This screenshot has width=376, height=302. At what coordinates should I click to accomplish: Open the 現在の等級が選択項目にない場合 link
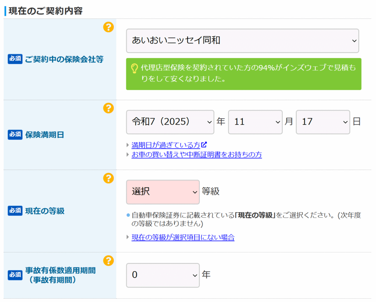coord(183,237)
